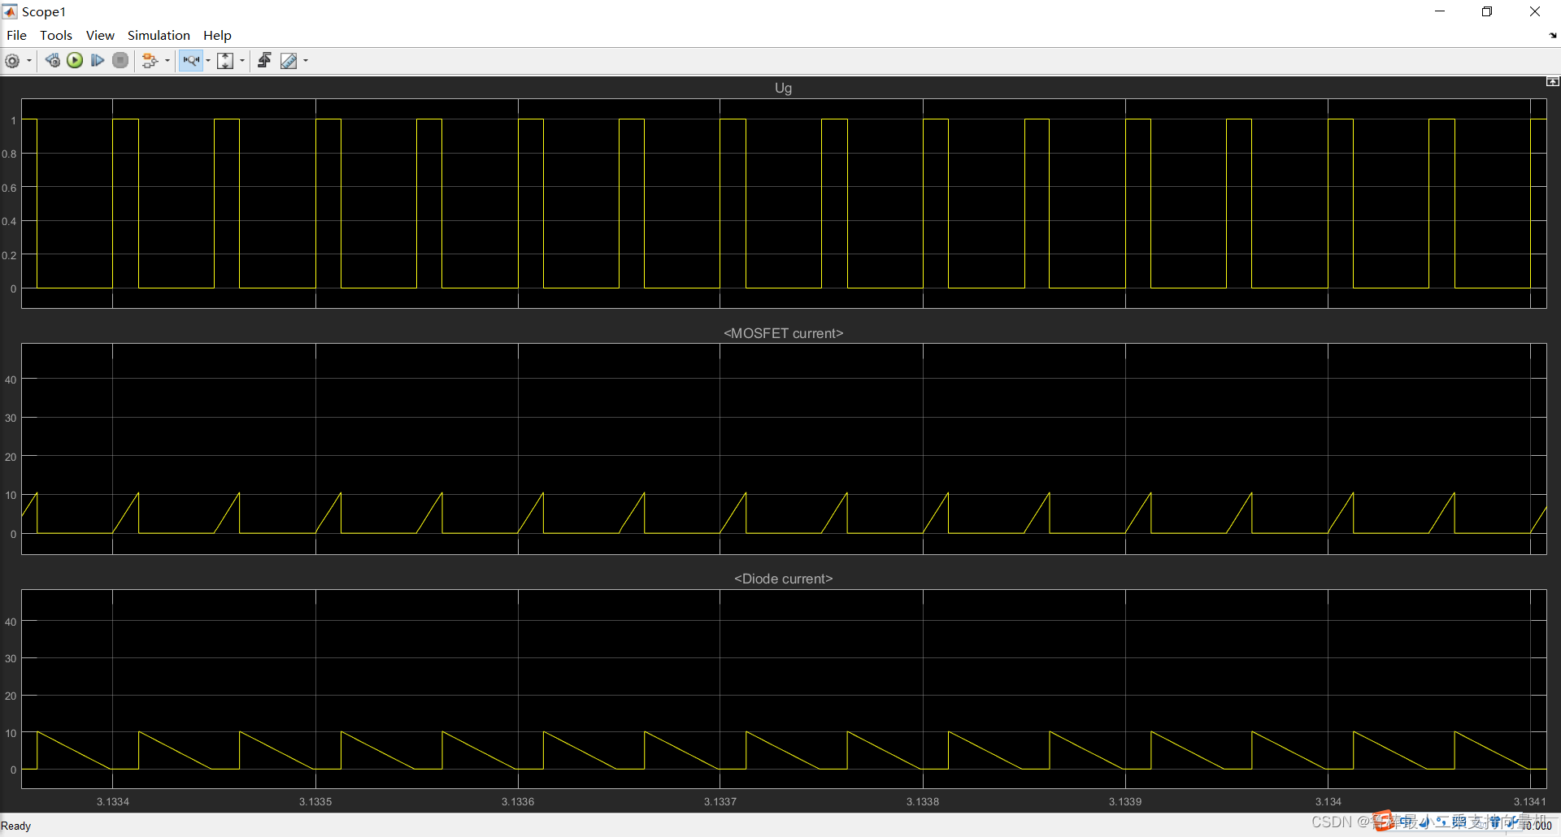Click the MATLAB icon in the Scope1 title bar

(10, 11)
